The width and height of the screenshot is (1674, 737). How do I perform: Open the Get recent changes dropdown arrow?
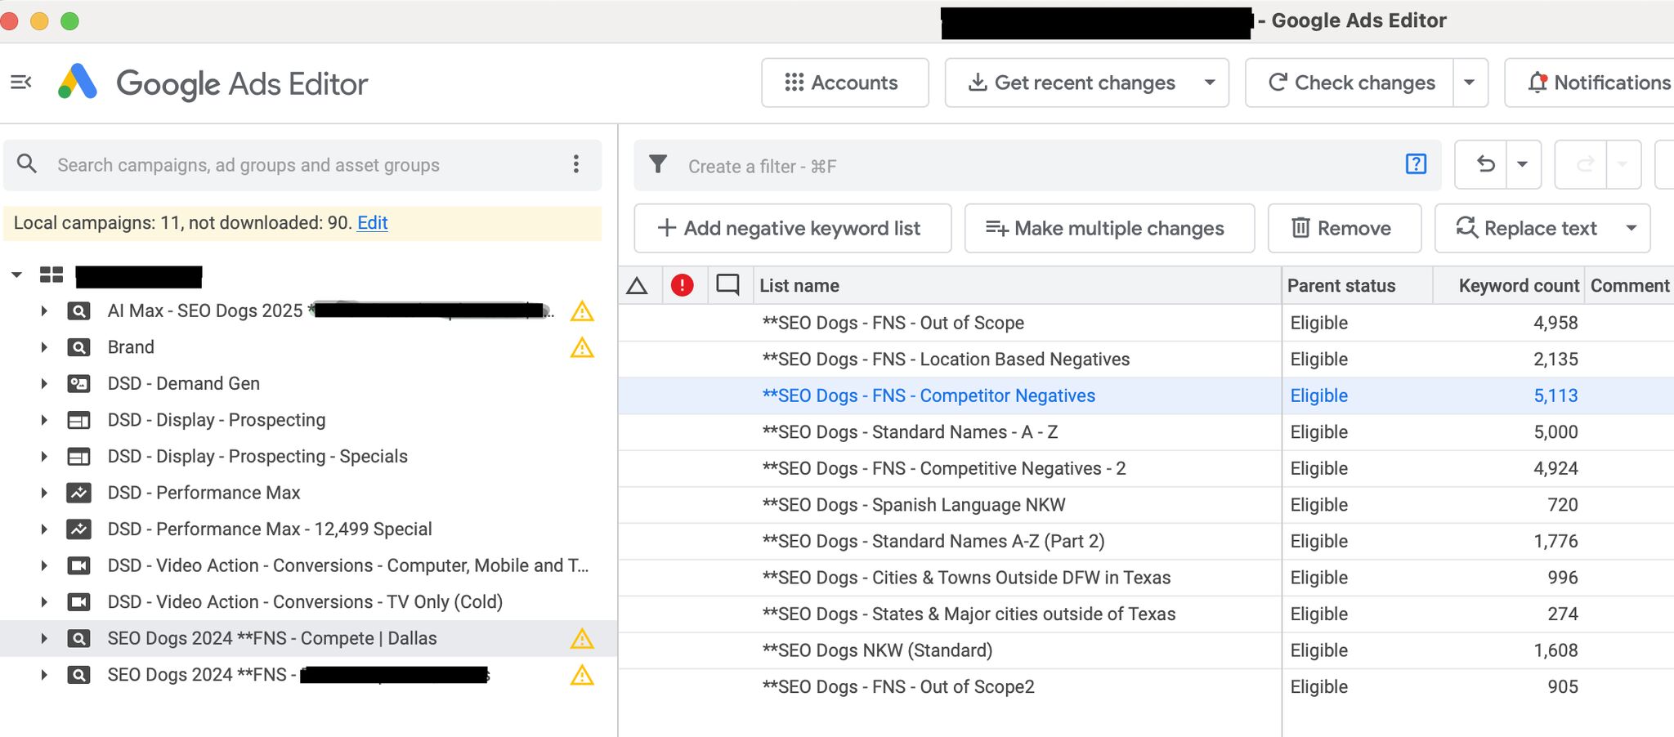[x=1210, y=83]
